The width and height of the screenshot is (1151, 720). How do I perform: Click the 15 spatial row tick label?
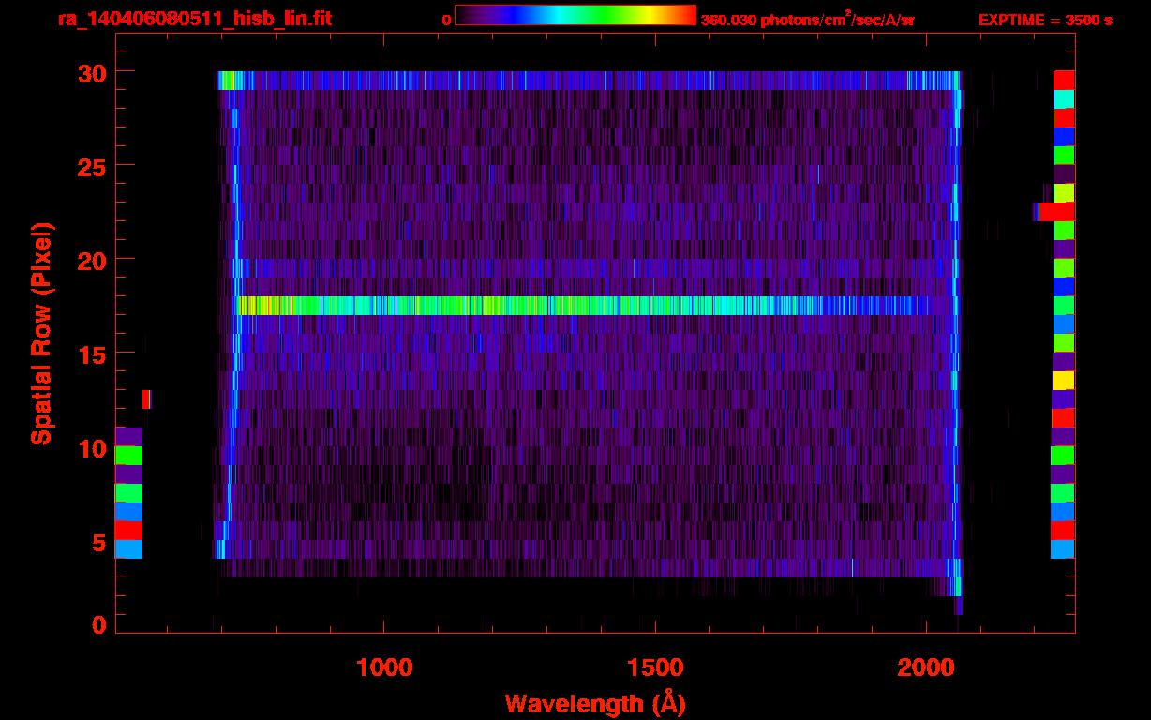[x=92, y=353]
